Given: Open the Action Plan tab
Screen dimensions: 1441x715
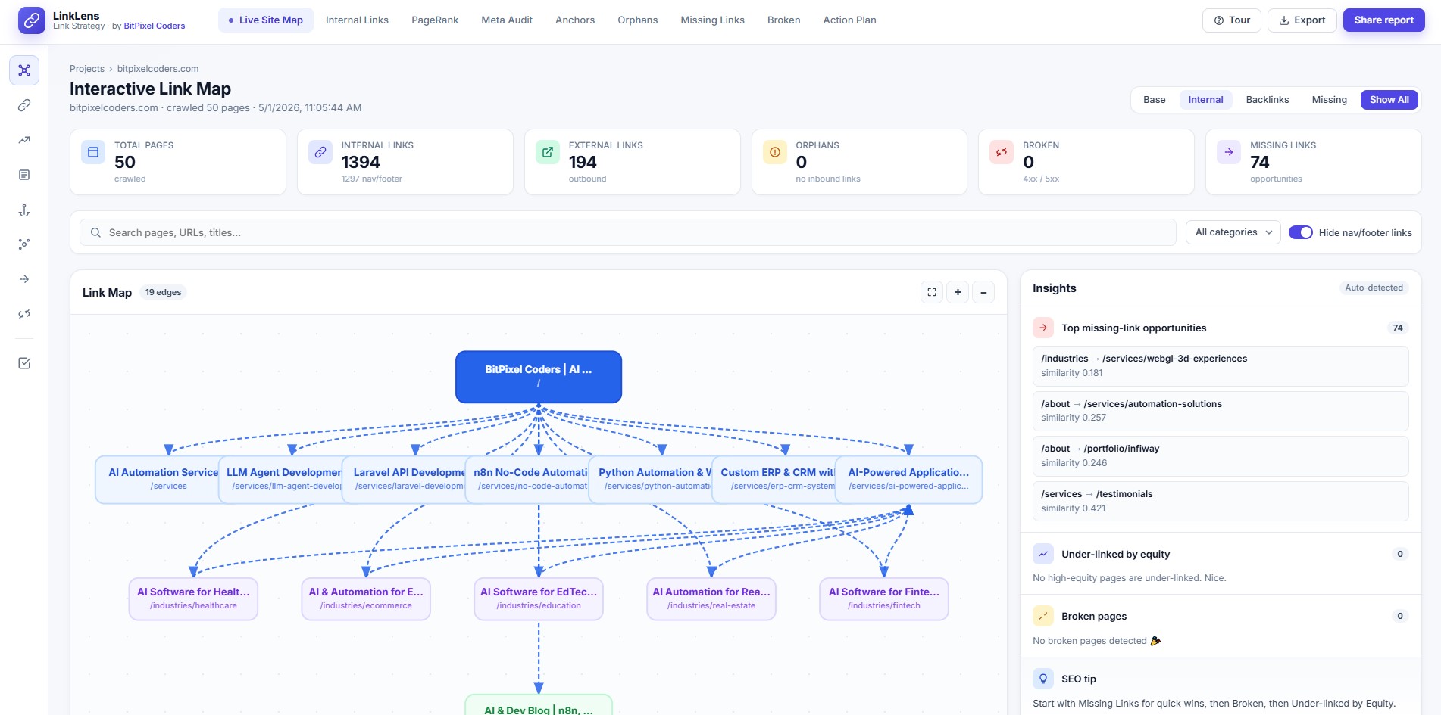Looking at the screenshot, I should 849,20.
